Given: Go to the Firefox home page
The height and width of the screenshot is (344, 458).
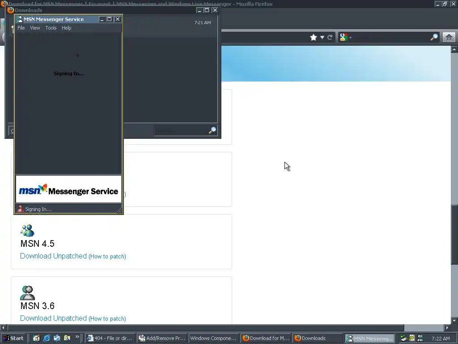Looking at the screenshot, I should 449,38.
